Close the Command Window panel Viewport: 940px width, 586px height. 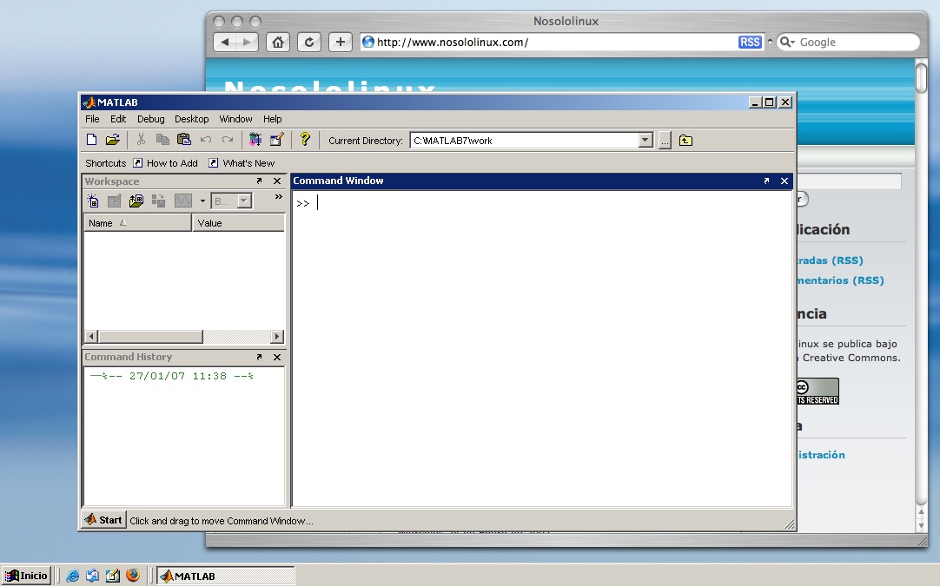pos(784,181)
